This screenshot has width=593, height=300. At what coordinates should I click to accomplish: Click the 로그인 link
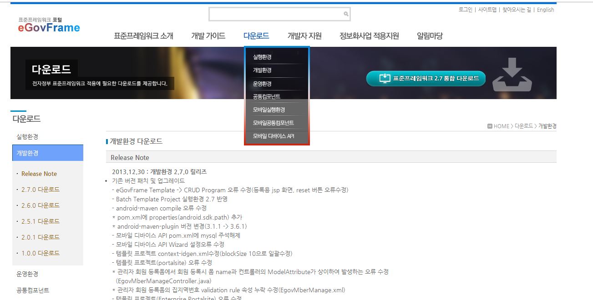pyautogui.click(x=465, y=10)
